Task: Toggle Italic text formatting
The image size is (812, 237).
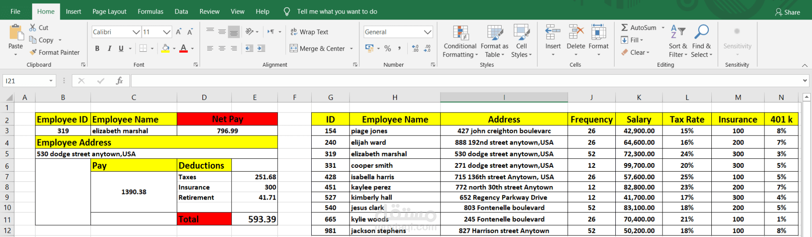Action: [109, 48]
